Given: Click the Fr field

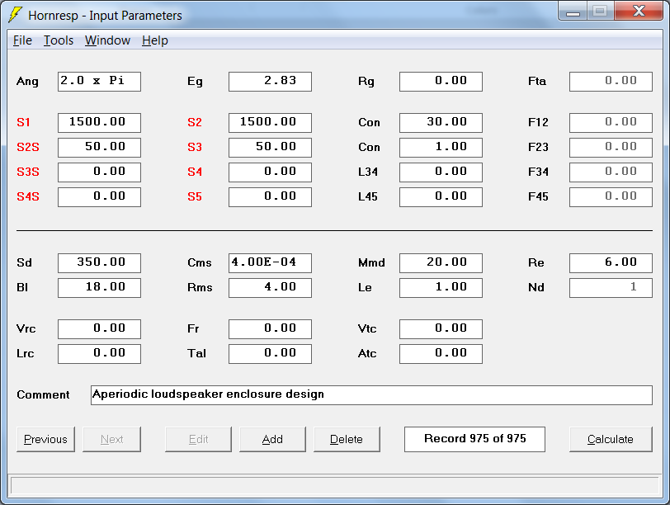Looking at the screenshot, I should 270,329.
